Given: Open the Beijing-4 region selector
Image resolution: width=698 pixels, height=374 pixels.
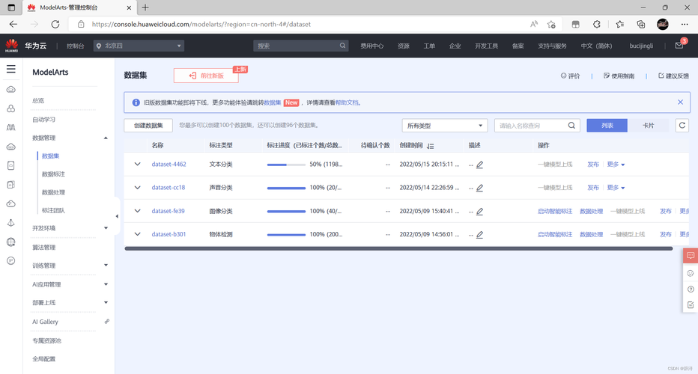Looking at the screenshot, I should click(x=139, y=46).
